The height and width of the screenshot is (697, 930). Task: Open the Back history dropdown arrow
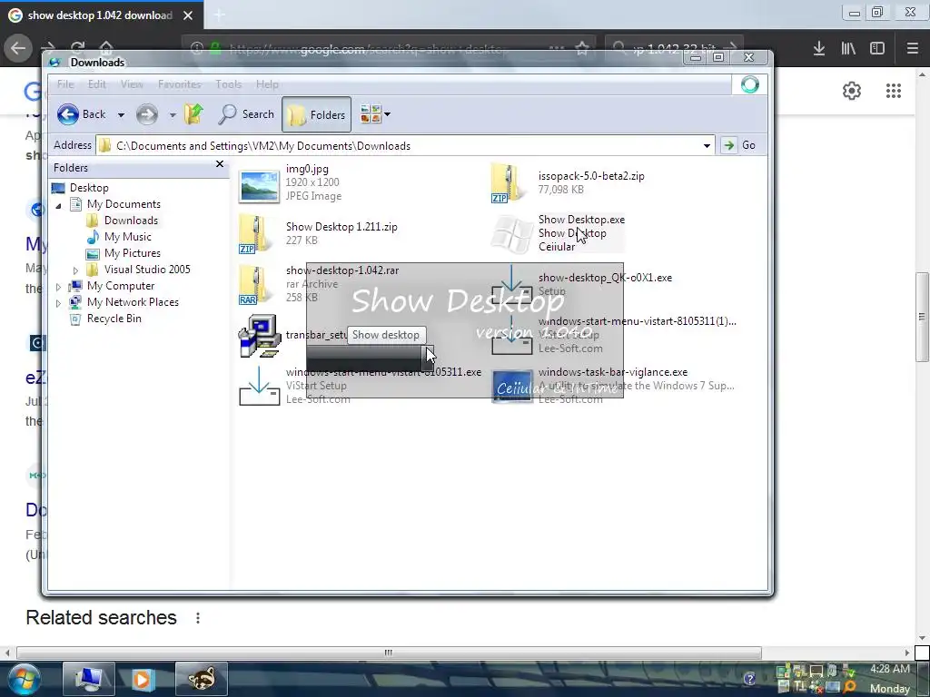pyautogui.click(x=121, y=115)
